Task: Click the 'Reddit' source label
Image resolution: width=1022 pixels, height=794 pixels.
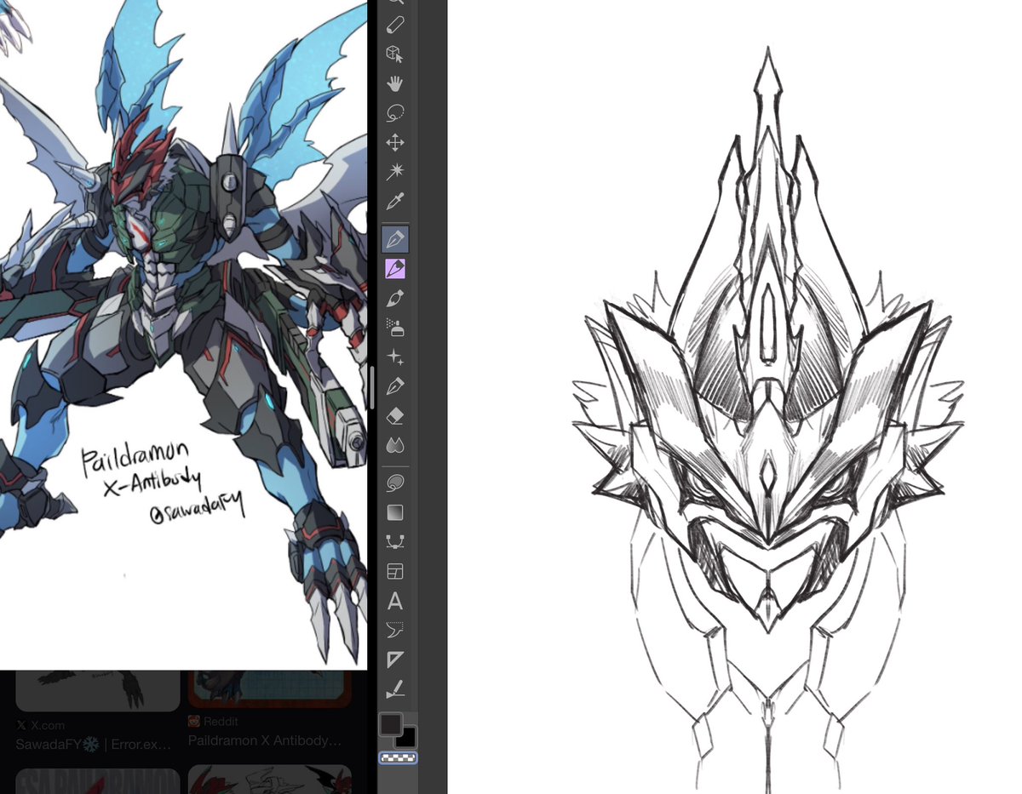Action: pos(219,721)
